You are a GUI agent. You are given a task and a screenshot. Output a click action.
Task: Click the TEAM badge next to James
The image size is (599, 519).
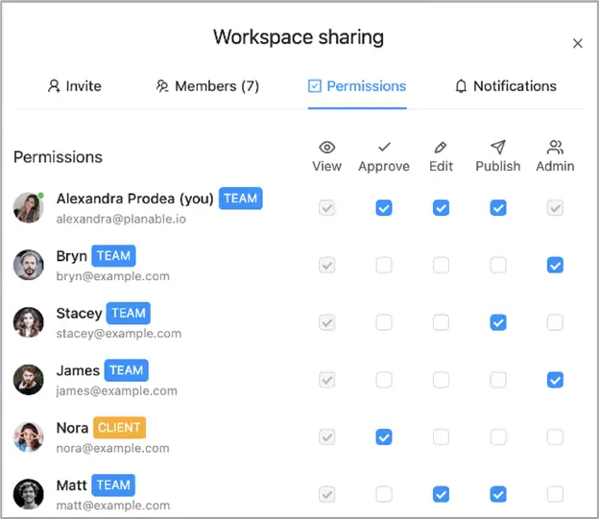(126, 370)
